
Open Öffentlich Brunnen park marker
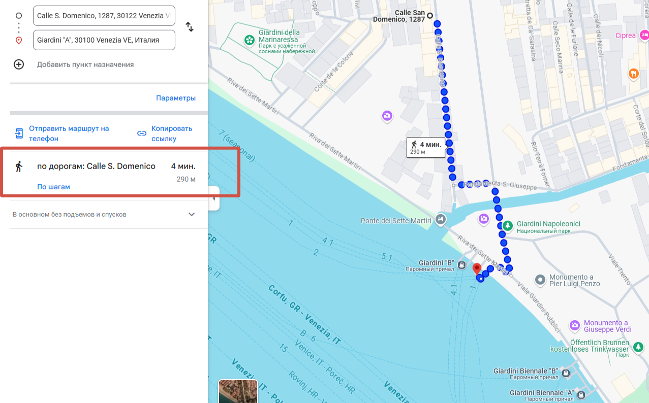[x=638, y=348]
